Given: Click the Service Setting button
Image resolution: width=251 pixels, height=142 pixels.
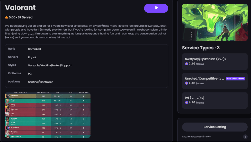Looking at the screenshot, I should (x=215, y=127).
